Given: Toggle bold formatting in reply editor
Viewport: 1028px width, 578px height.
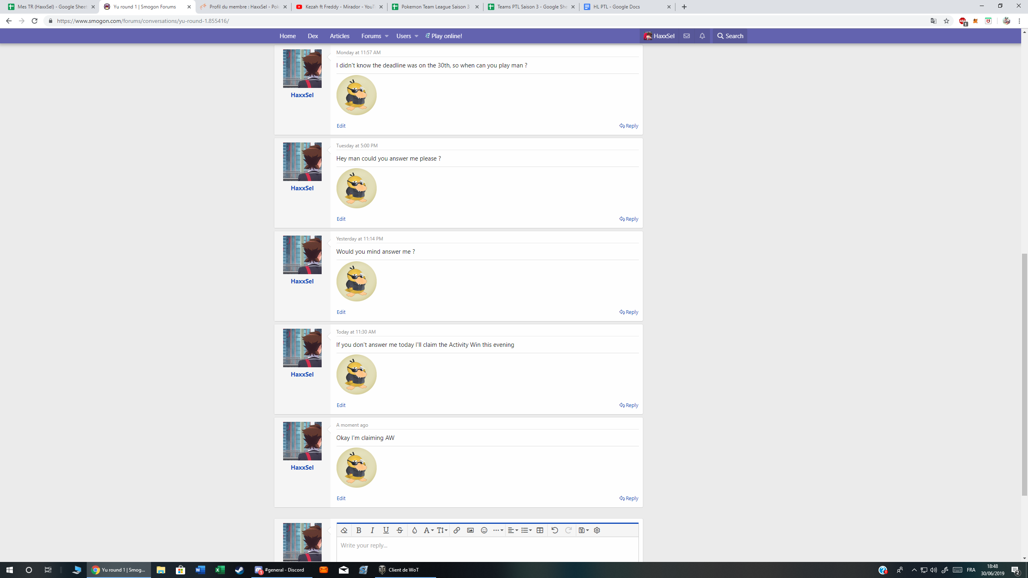Looking at the screenshot, I should 359,530.
